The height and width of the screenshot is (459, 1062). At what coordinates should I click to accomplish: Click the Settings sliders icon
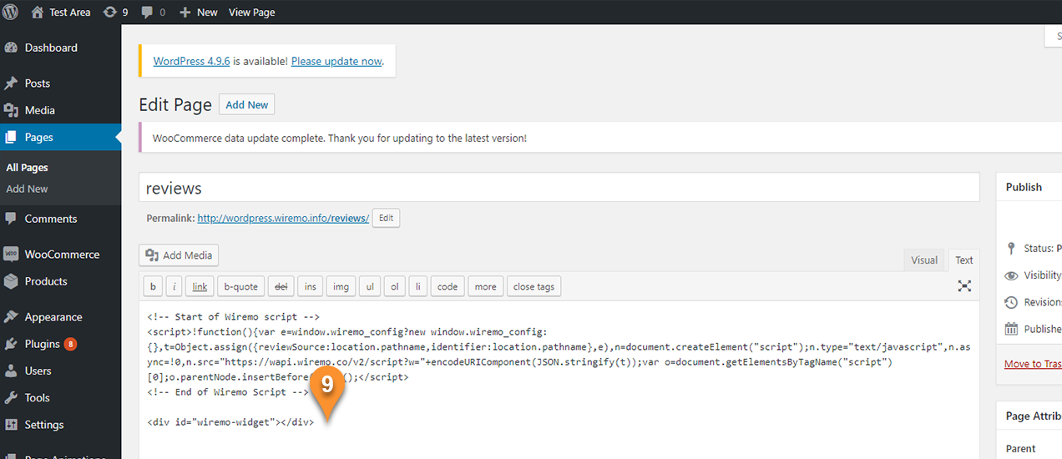[11, 425]
